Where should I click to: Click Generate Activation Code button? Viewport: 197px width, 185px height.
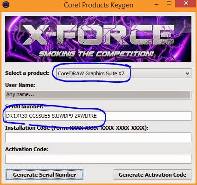point(152,175)
